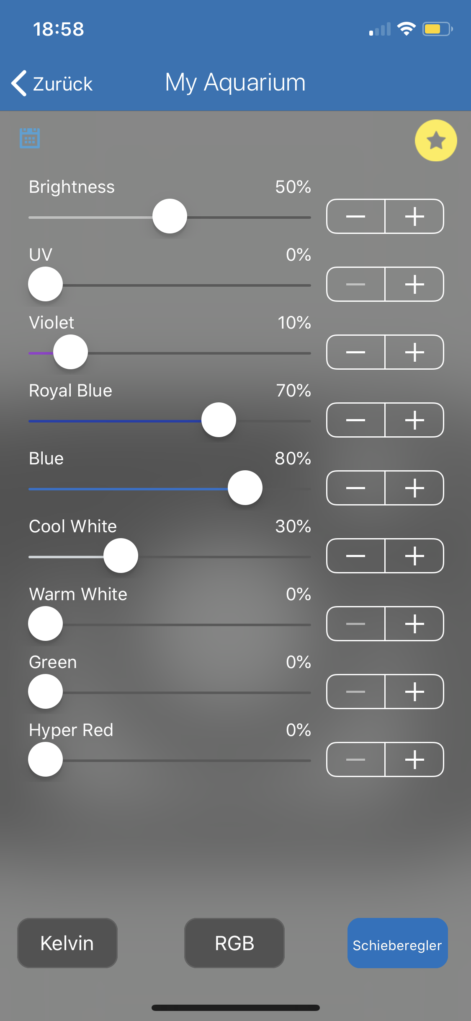Viewport: 471px width, 1021px height.
Task: Decrease Brightness with the minus button
Action: pos(356,216)
